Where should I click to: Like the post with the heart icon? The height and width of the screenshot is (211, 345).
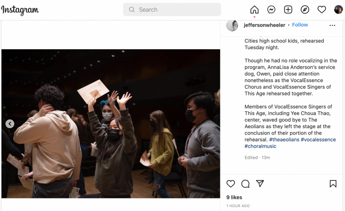pos(231,184)
